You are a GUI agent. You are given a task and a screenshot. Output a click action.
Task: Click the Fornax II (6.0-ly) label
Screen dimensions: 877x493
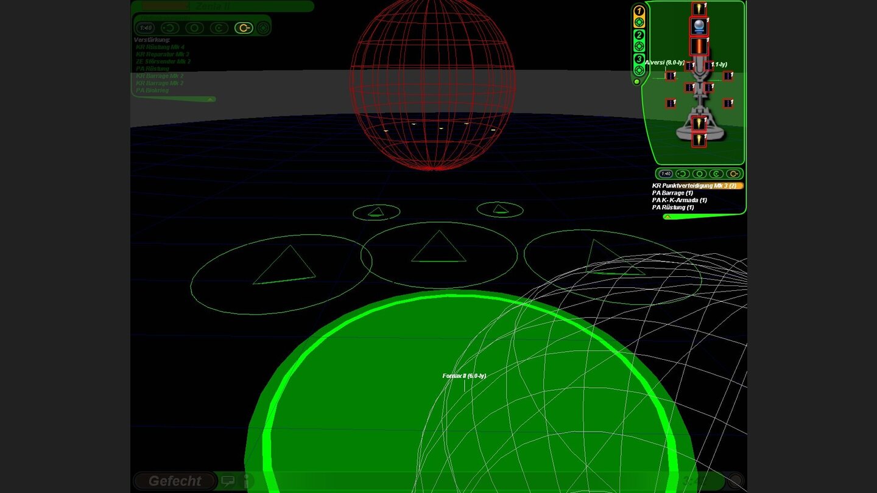click(464, 376)
